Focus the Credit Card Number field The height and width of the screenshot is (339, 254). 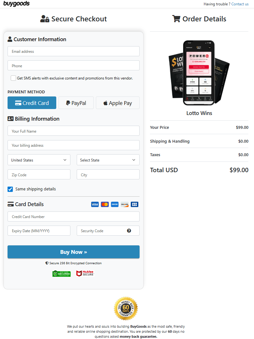74,216
